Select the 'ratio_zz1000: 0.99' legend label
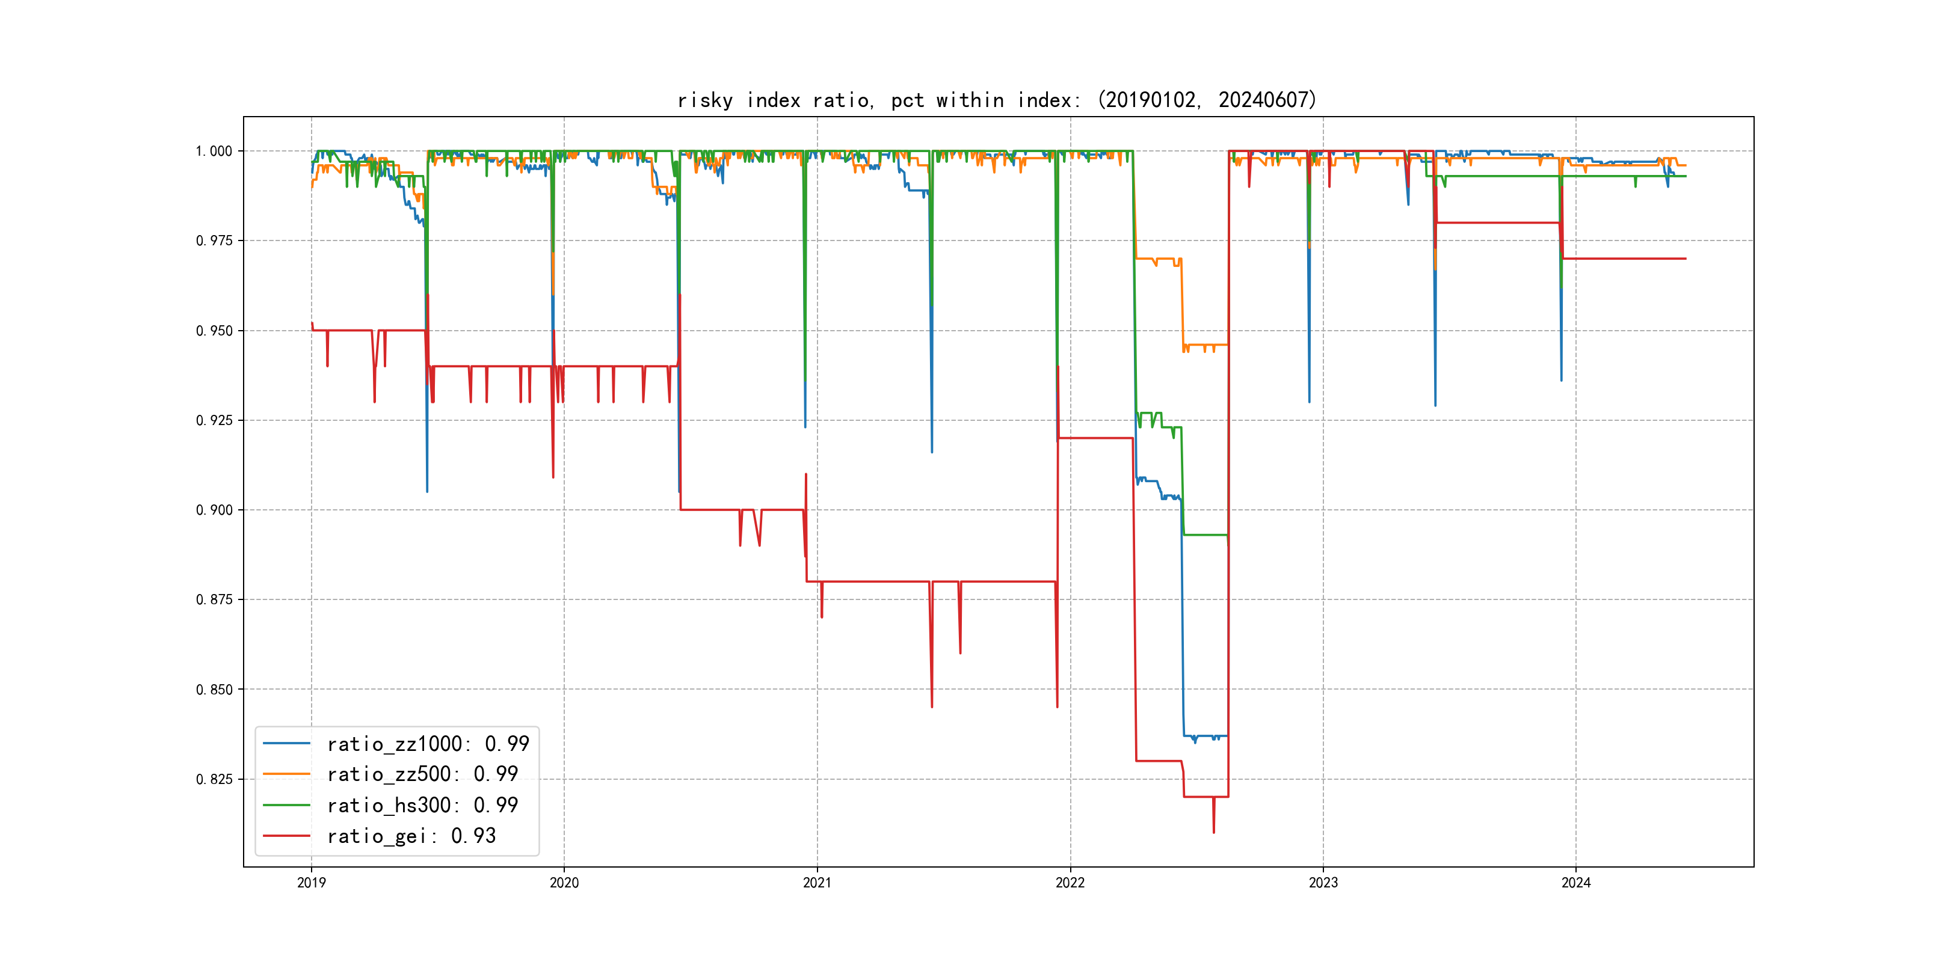The height and width of the screenshot is (974, 1949). point(428,744)
